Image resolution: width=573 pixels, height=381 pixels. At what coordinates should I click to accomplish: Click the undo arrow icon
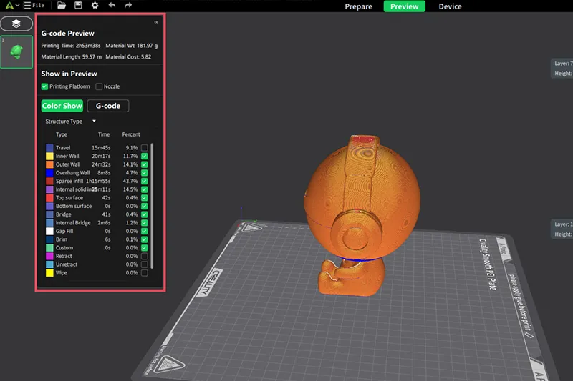tap(112, 6)
